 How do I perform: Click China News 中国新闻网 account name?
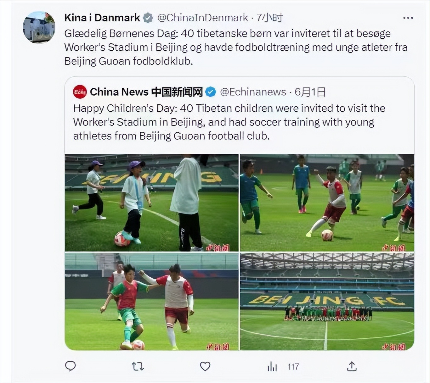(x=146, y=92)
